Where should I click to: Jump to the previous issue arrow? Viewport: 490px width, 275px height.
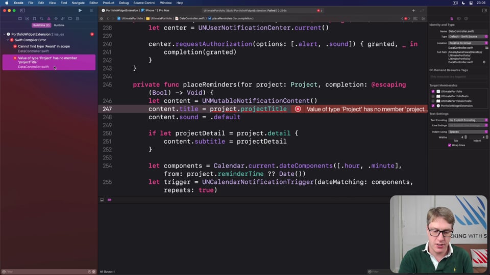402,18
